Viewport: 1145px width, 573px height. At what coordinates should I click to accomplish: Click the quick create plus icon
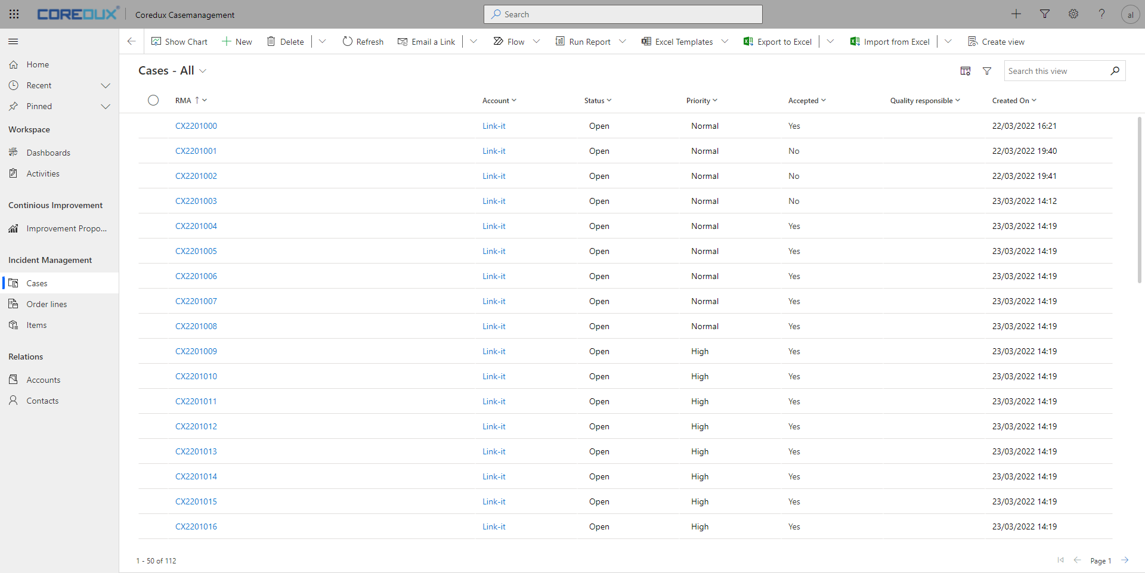pyautogui.click(x=1016, y=14)
